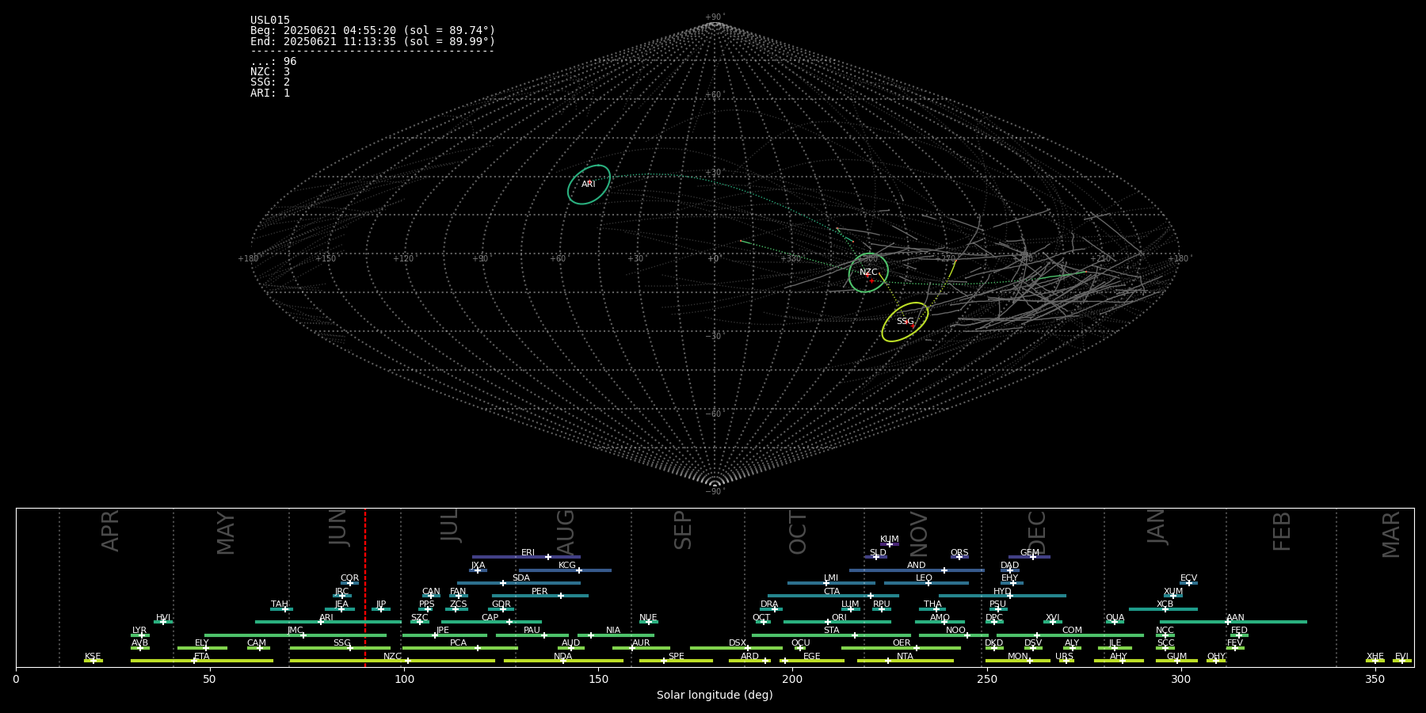This screenshot has width=1426, height=713.
Task: Click the QUA shower label in timeline
Action: [1115, 618]
